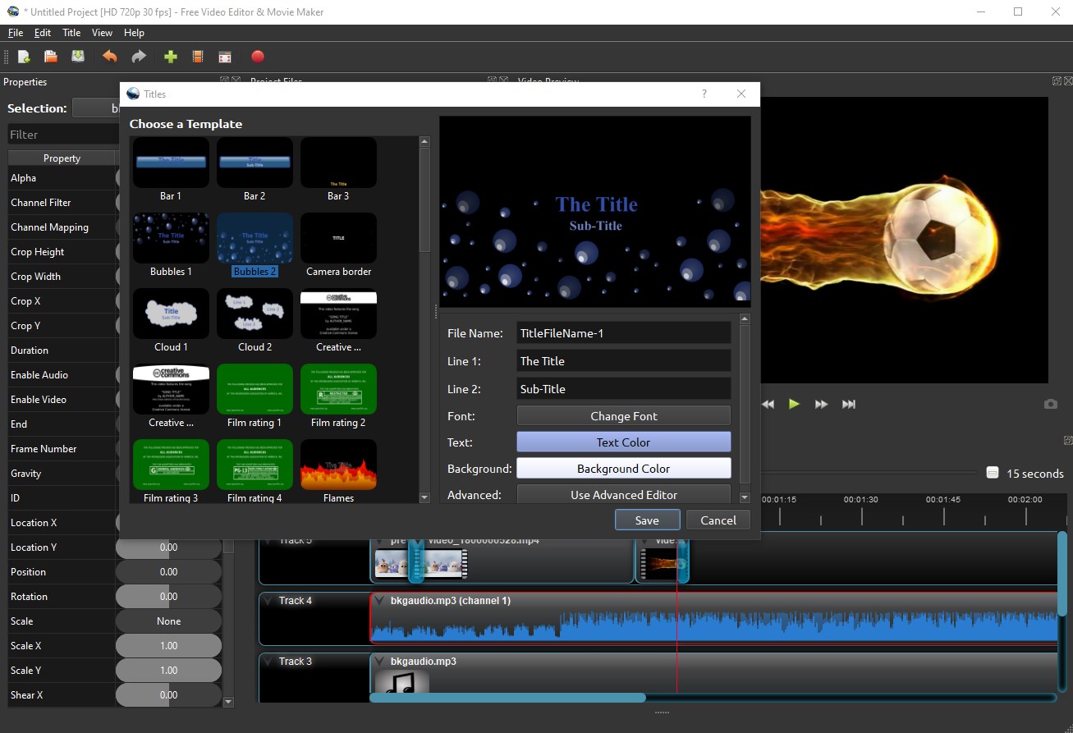Undo the last action with the orange arrow
The image size is (1073, 733).
(109, 57)
